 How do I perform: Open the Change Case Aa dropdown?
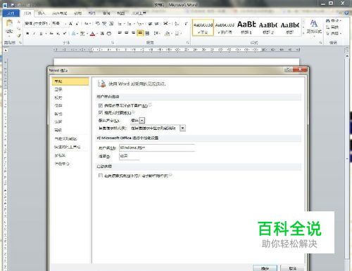[x=88, y=23]
